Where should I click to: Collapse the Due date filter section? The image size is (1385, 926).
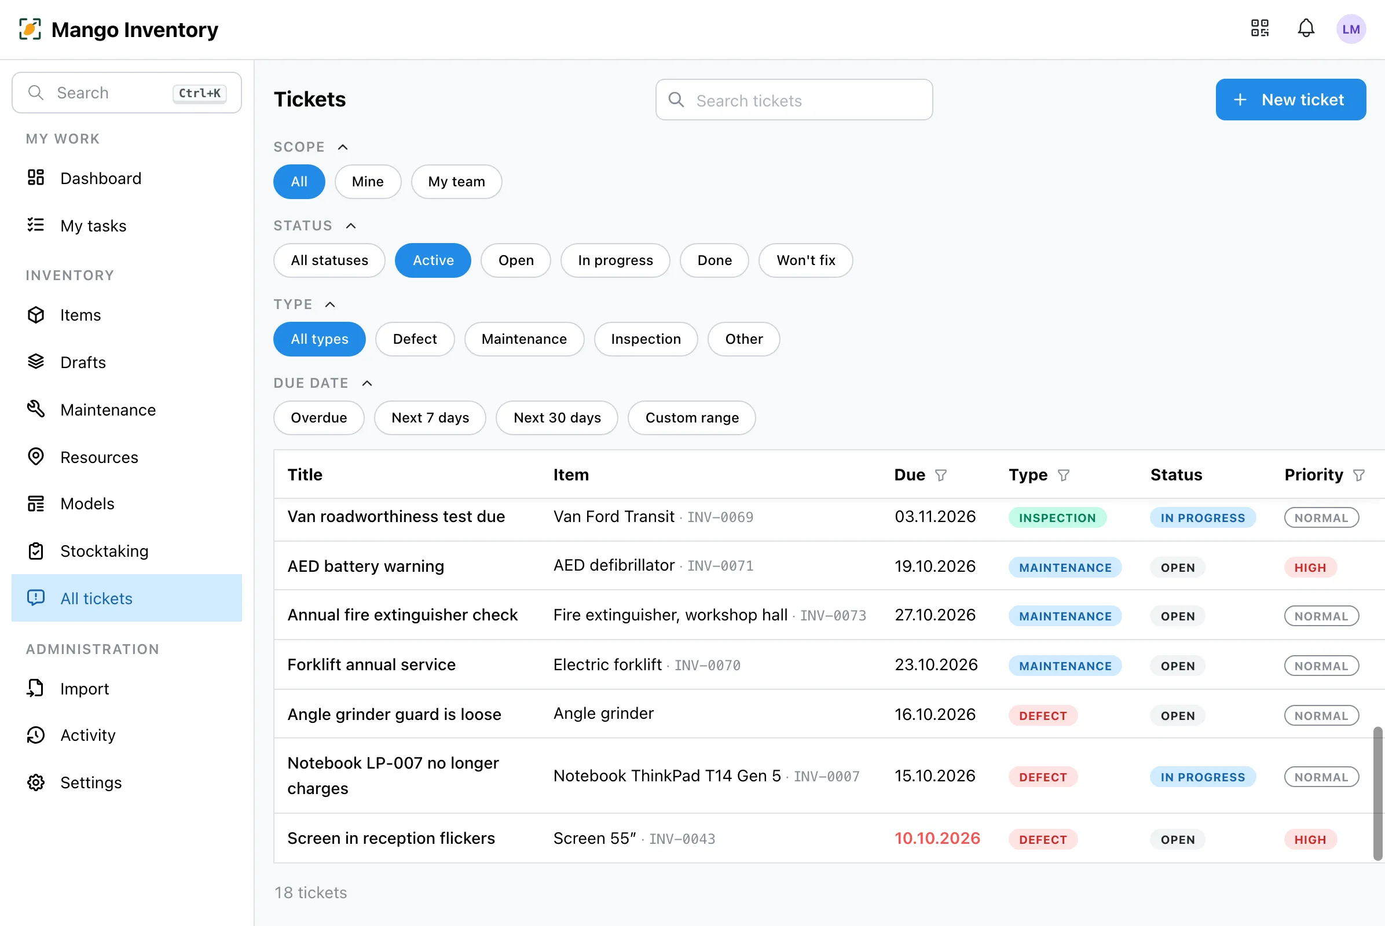[367, 383]
